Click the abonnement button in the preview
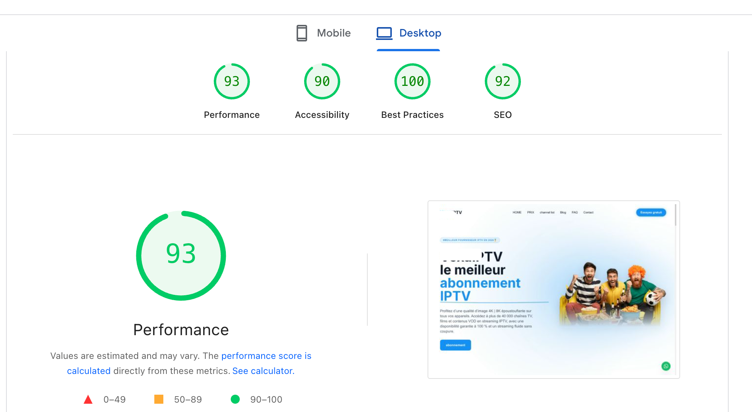 click(x=455, y=345)
